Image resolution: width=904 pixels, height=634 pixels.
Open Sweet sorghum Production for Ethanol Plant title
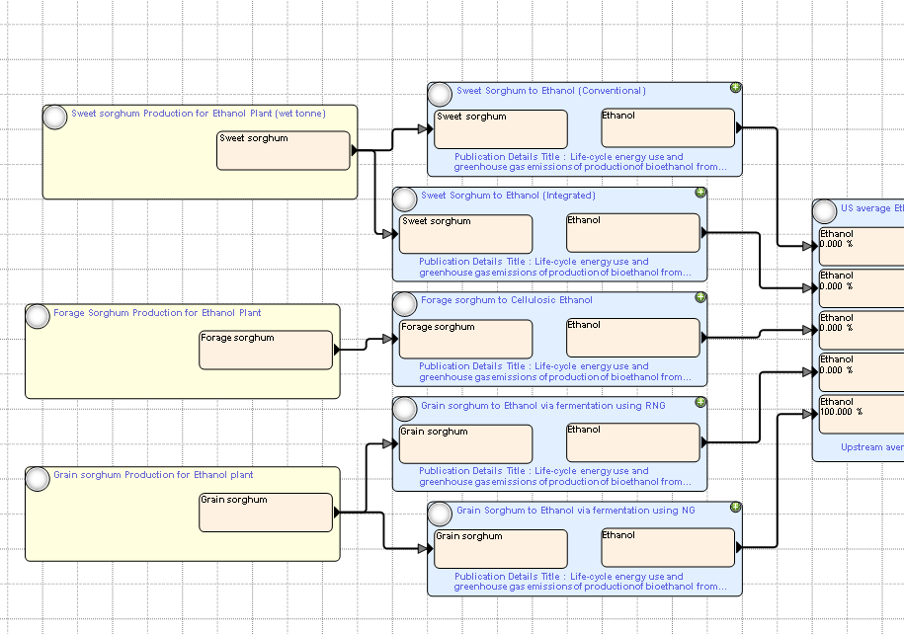tap(199, 114)
